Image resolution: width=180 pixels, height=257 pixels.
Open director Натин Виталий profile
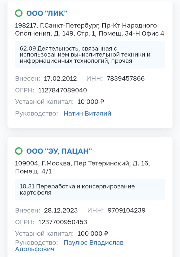[87, 113]
